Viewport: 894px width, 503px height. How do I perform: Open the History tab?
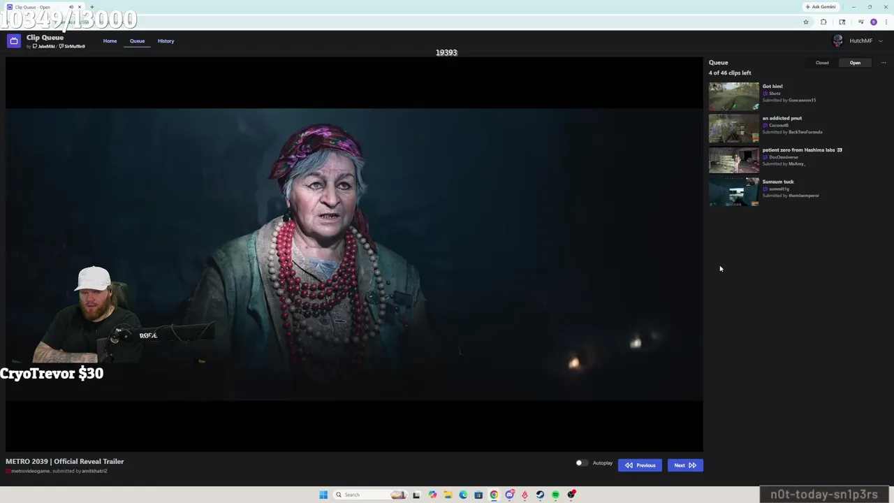[x=166, y=41]
